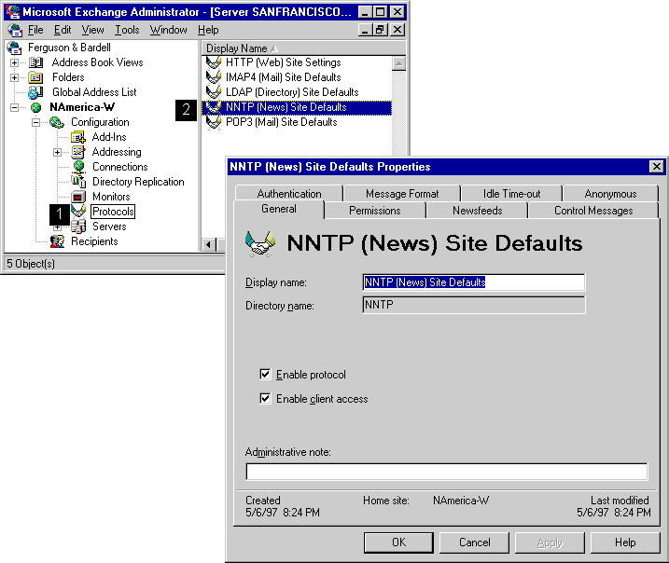Viewport: 669px width, 563px height.
Task: Switch to the Idle Time-out tab
Action: pyautogui.click(x=511, y=194)
